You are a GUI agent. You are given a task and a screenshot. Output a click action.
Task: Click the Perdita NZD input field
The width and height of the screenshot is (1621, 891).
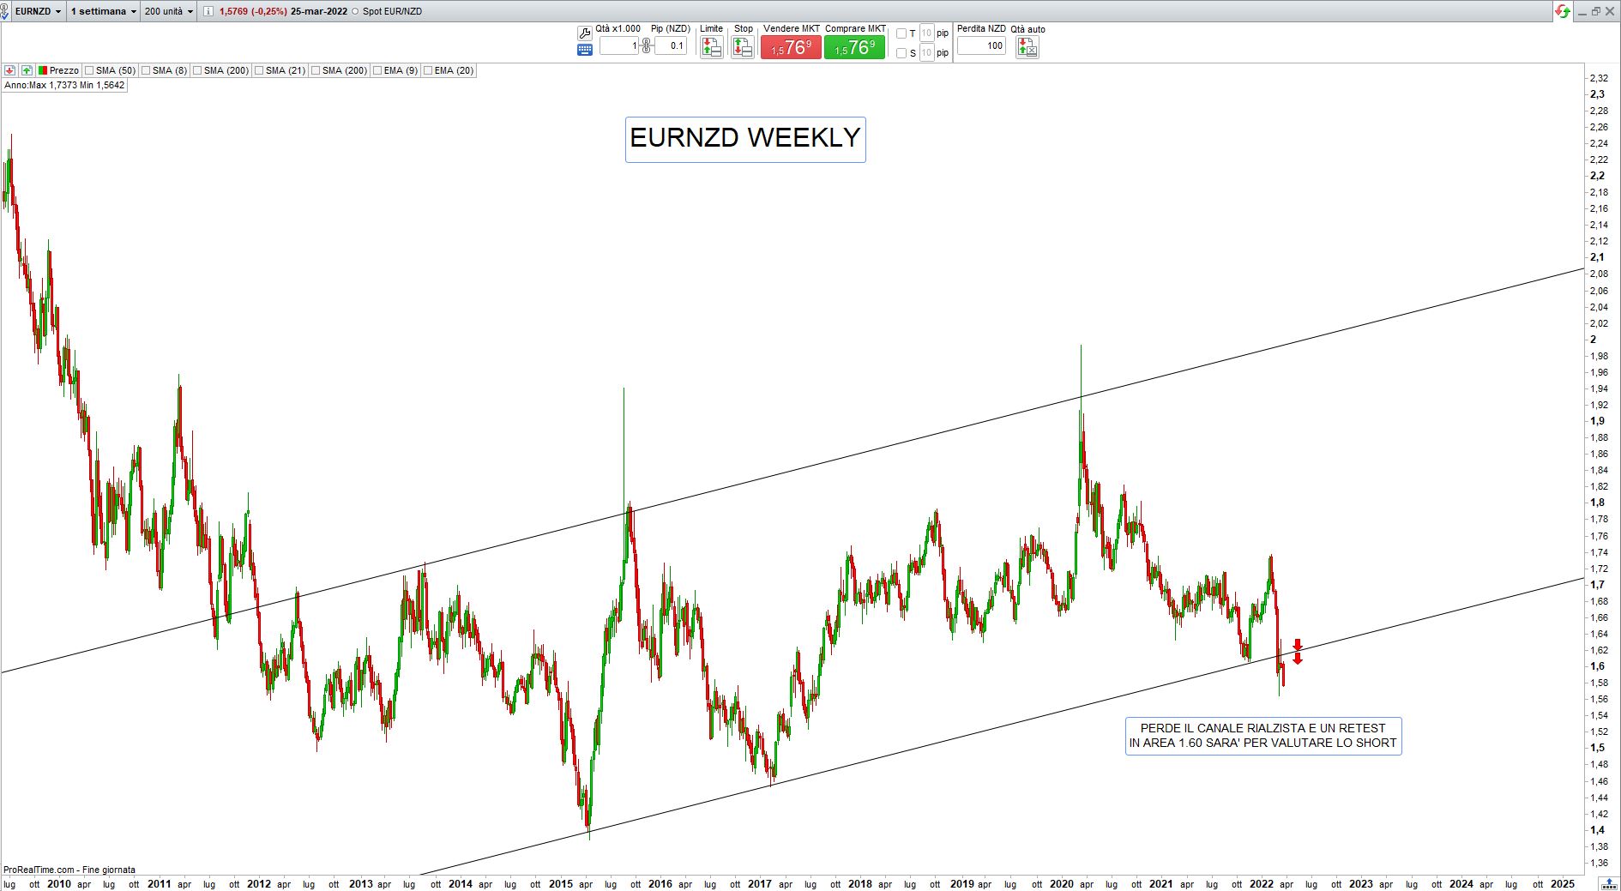click(x=981, y=45)
